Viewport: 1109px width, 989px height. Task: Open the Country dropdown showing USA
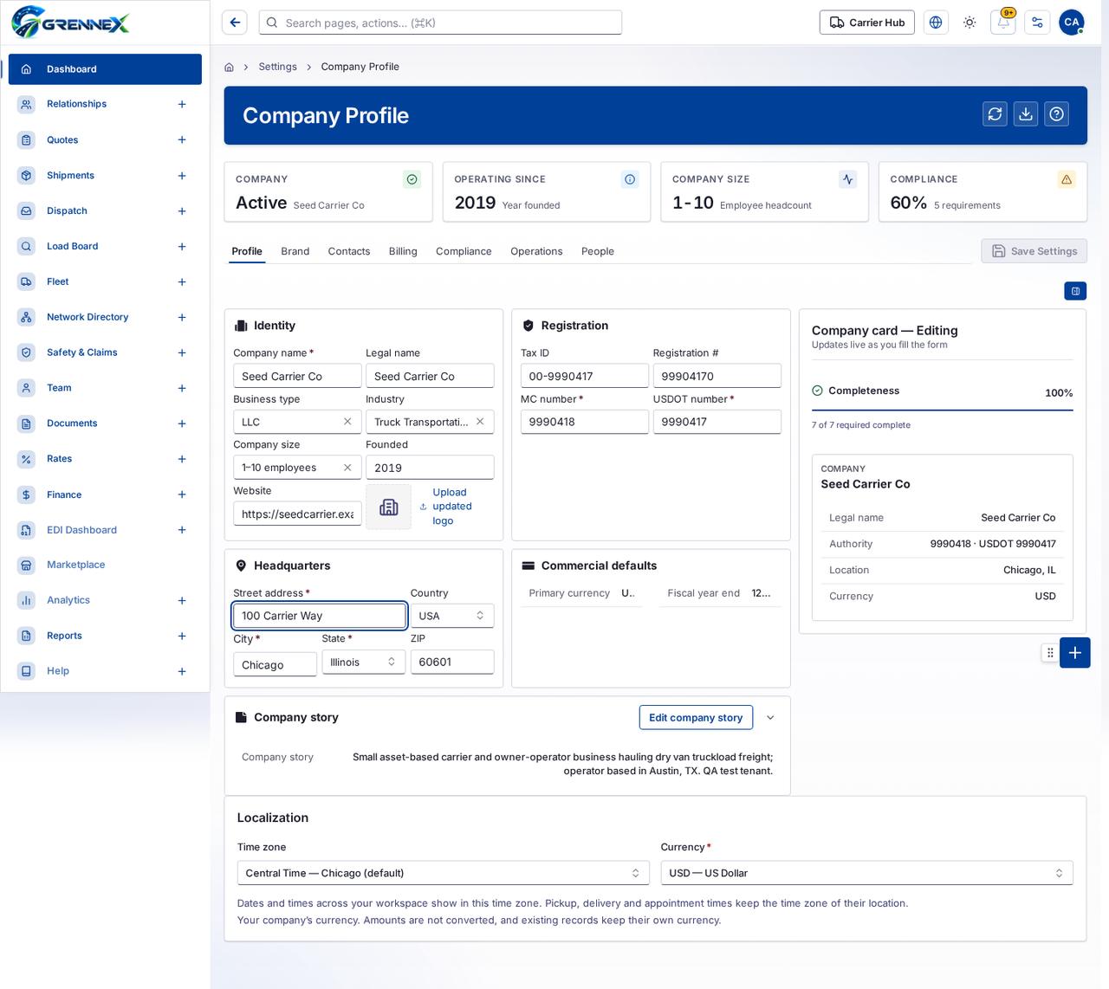452,616
